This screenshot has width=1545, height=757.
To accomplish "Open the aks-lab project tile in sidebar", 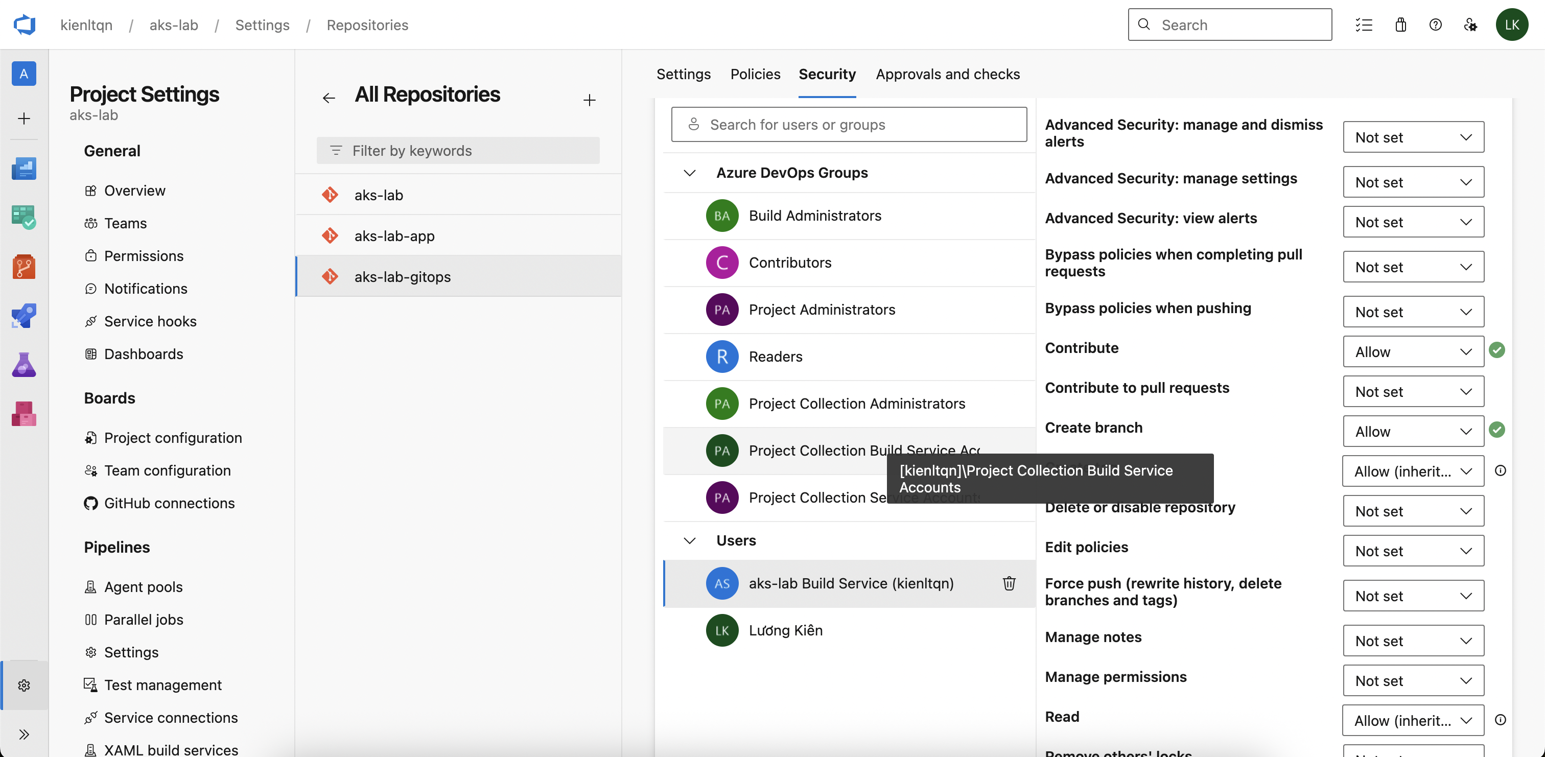I will (x=24, y=74).
